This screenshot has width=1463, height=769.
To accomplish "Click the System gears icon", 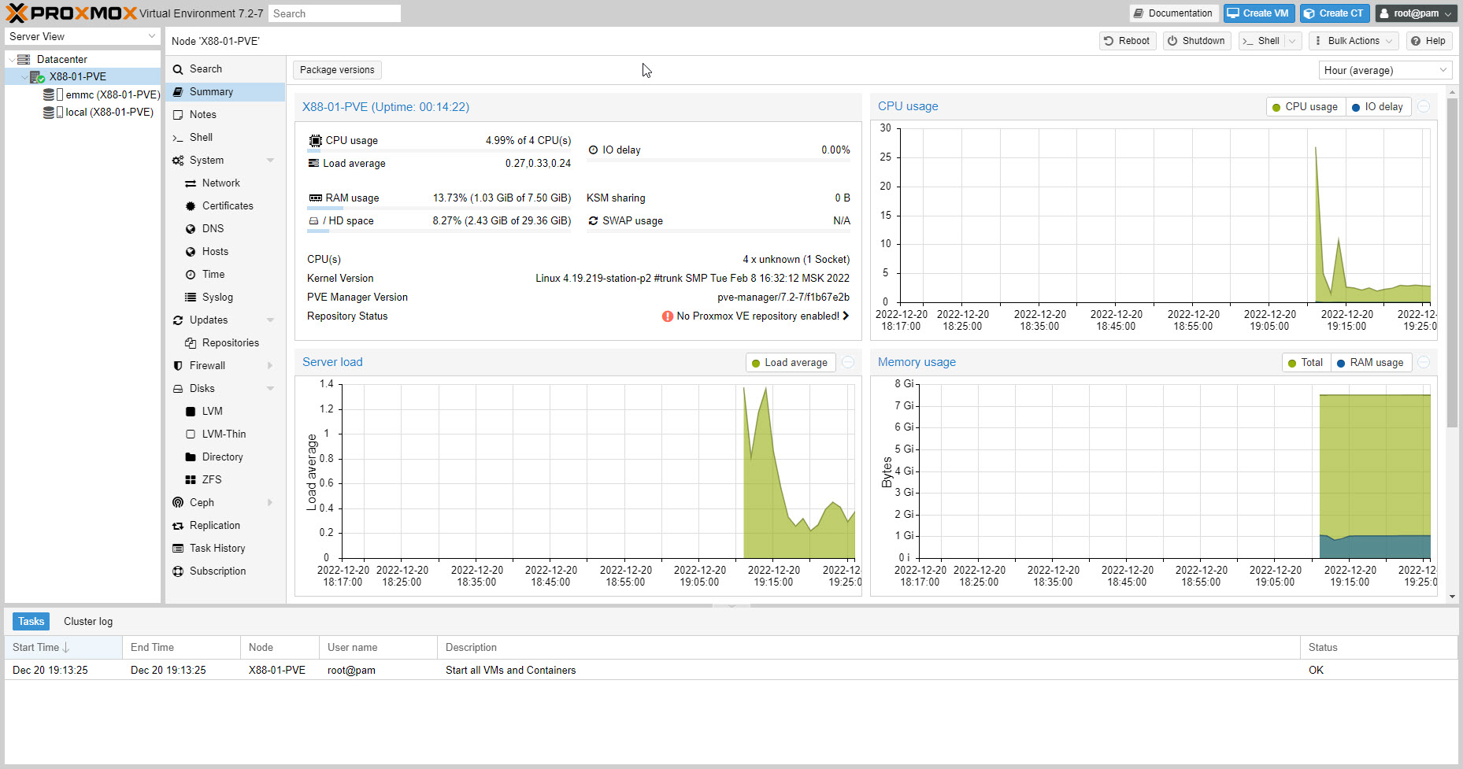I will pyautogui.click(x=178, y=161).
